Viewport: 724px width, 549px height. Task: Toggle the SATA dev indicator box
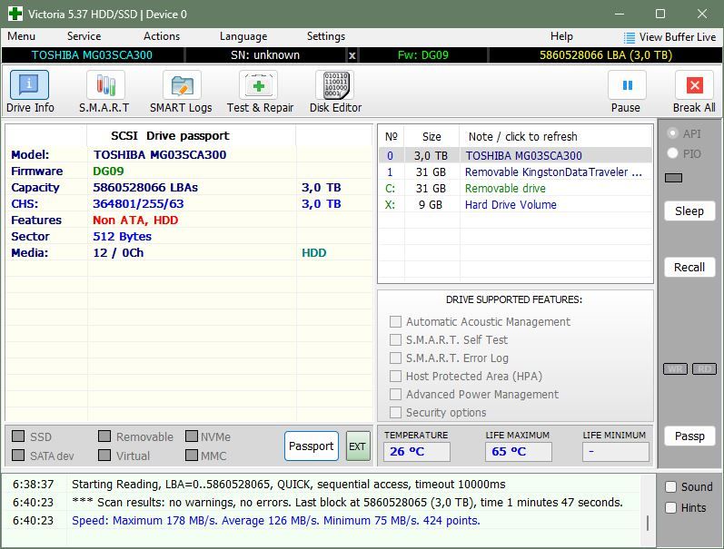coord(18,456)
